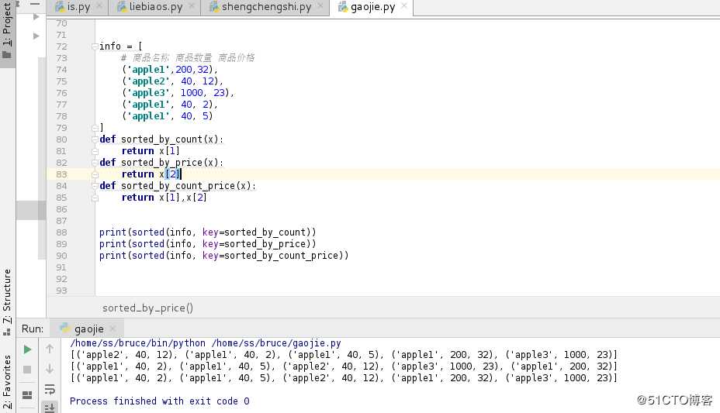
Task: Close the gaojie.py editor tab
Action: (x=403, y=5)
